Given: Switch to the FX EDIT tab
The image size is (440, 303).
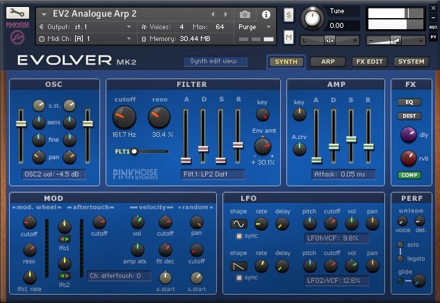Looking at the screenshot, I should click(369, 62).
